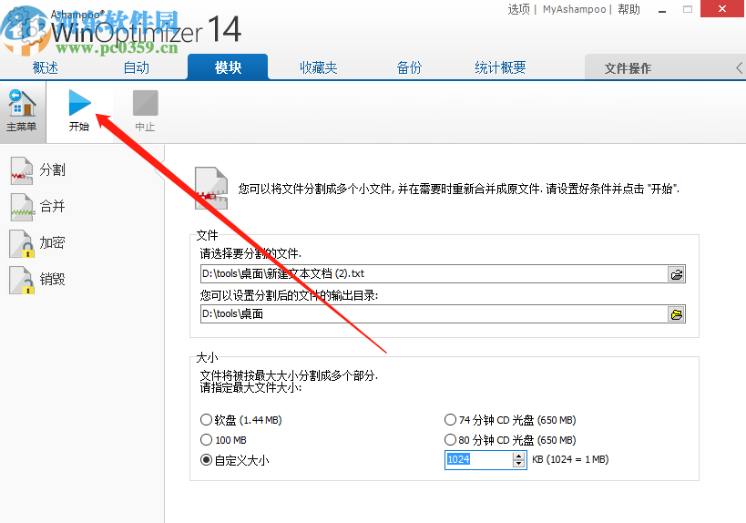Open the 帮助 menu link

coord(628,9)
